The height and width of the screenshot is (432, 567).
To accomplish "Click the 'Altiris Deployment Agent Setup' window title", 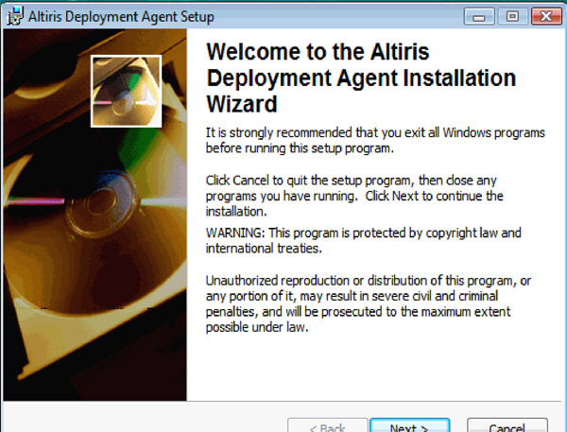I will click(x=121, y=17).
